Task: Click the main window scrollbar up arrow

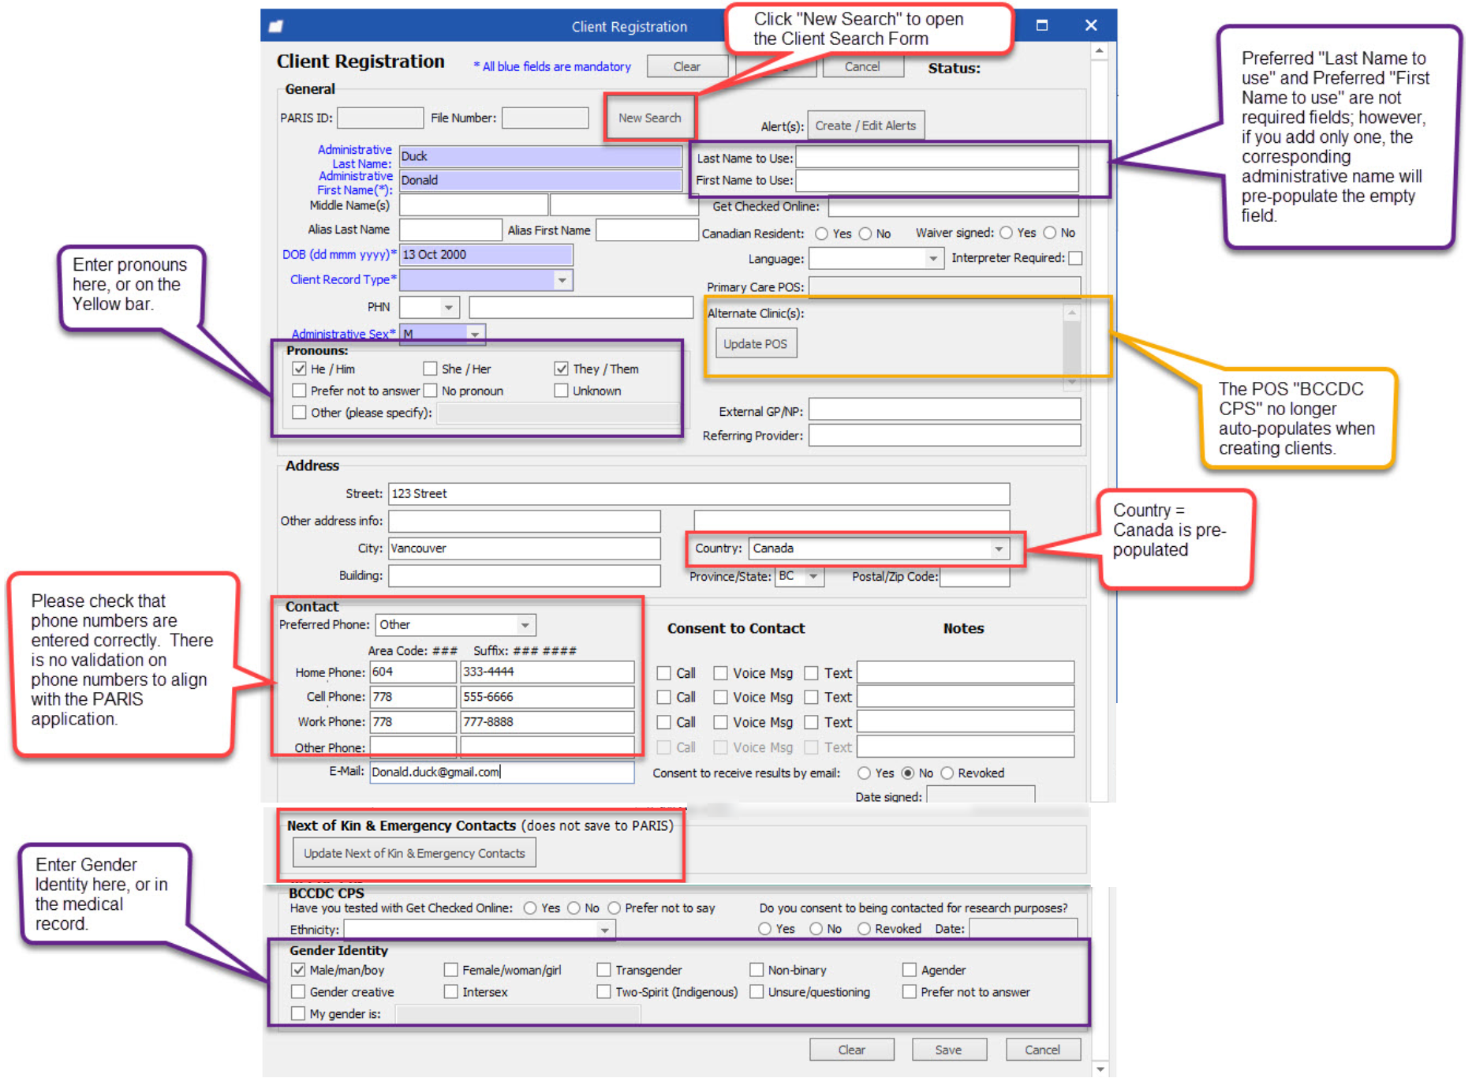Action: 1100,51
